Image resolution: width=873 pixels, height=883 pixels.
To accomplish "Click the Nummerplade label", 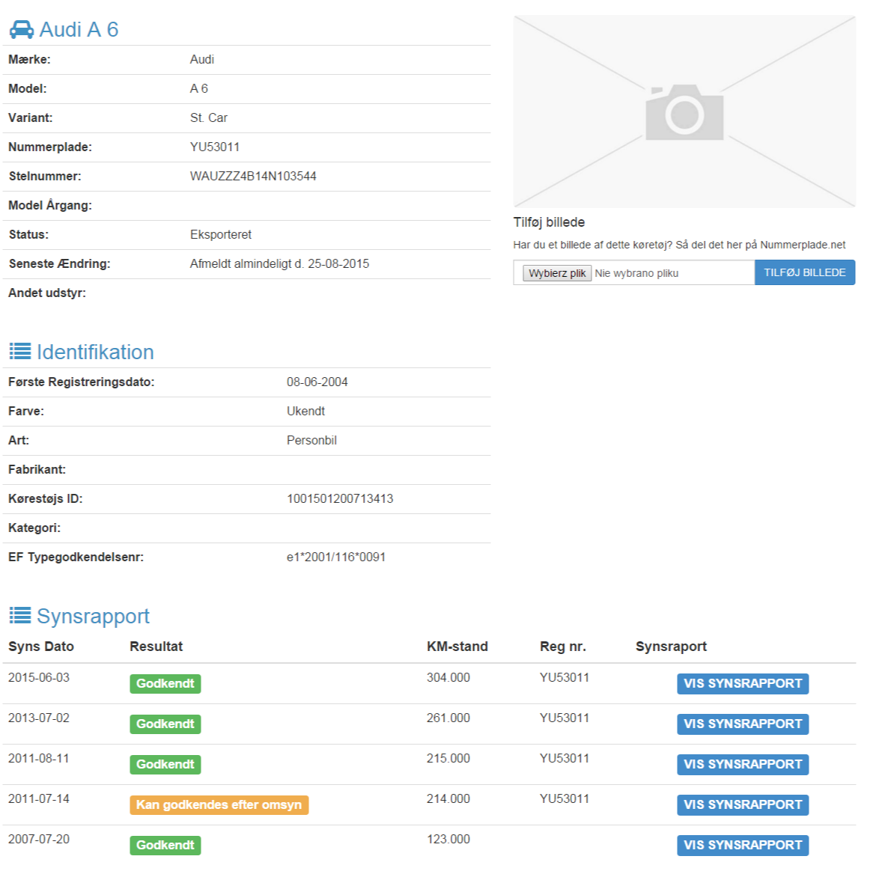I will pos(50,147).
